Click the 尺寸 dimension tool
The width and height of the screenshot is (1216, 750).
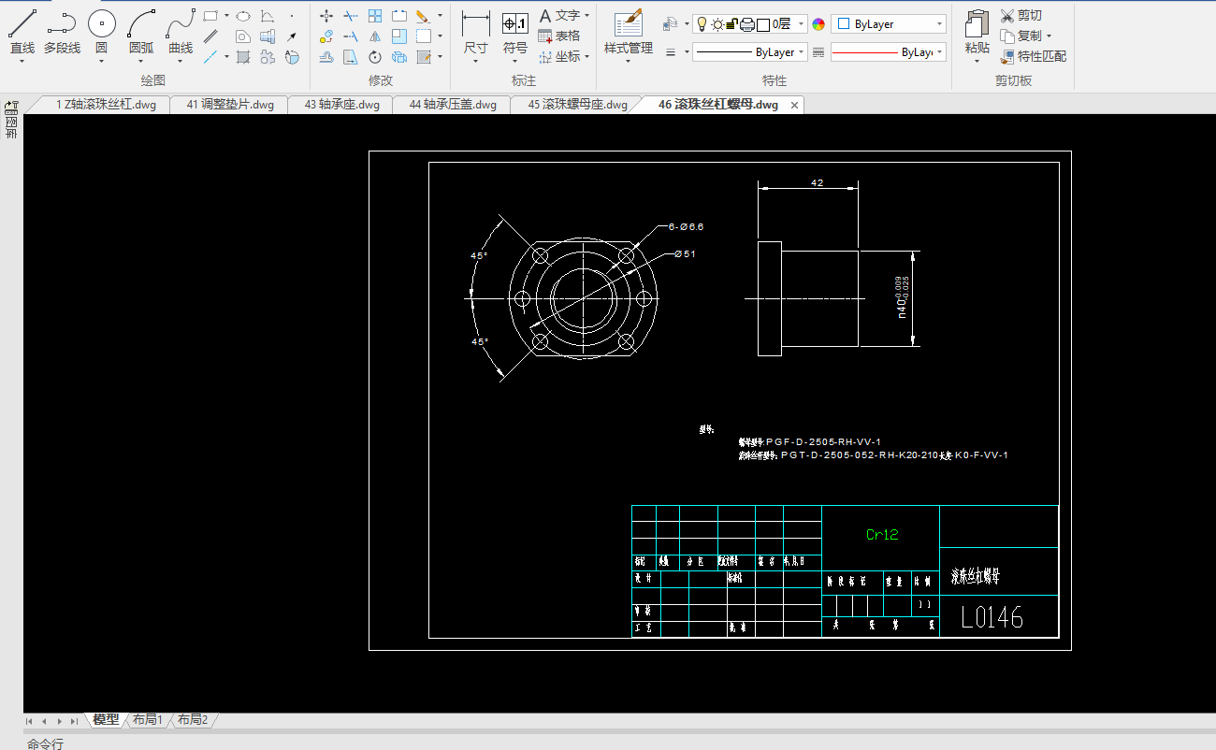click(475, 24)
